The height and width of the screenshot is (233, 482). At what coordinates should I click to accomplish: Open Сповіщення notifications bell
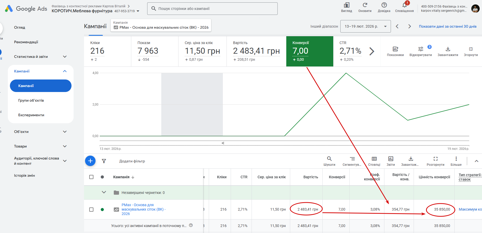point(404,5)
